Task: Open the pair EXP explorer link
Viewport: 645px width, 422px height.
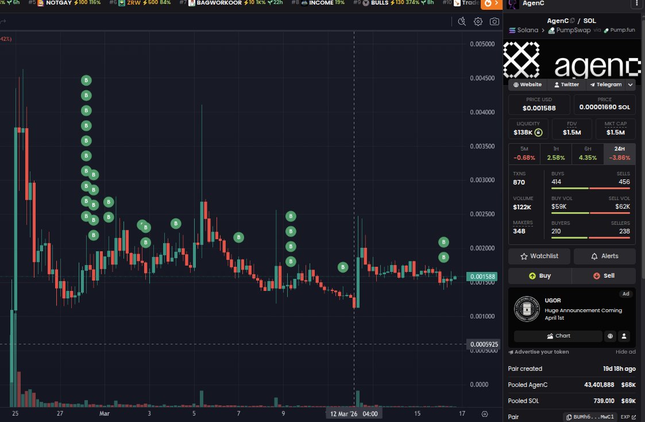Action: tap(628, 417)
